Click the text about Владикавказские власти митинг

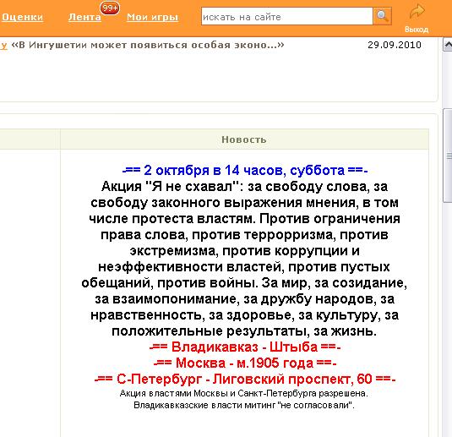pyautogui.click(x=244, y=405)
